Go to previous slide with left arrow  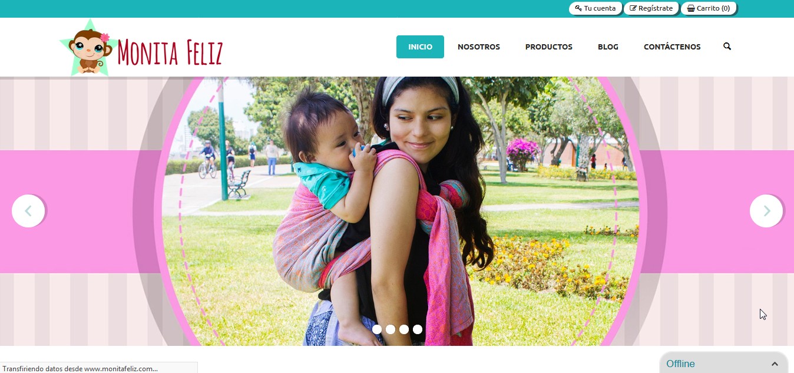tap(28, 211)
